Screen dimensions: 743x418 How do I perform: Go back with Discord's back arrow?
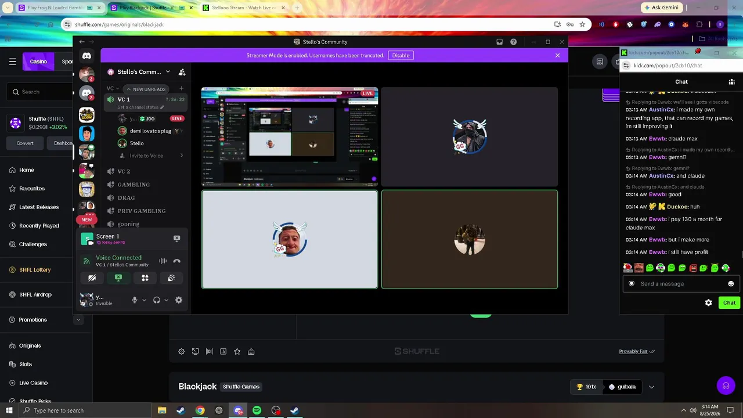tap(82, 42)
